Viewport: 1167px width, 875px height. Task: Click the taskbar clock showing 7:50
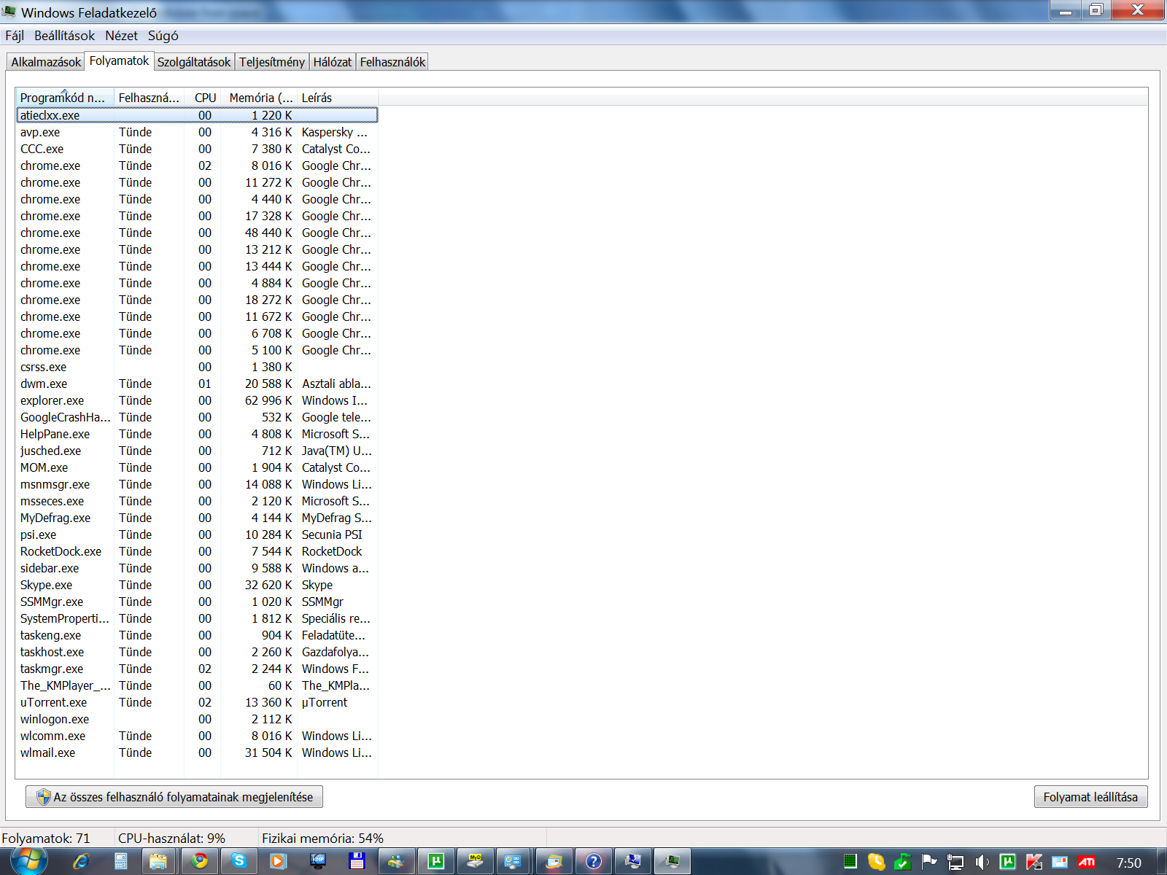tap(1129, 863)
